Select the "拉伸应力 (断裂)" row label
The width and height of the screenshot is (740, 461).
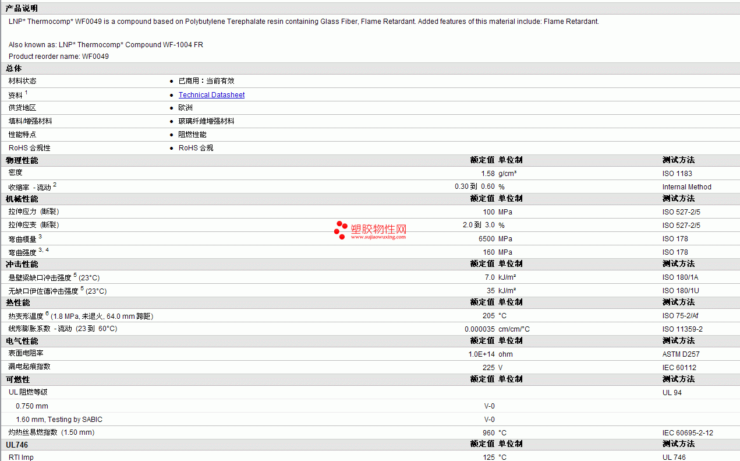tap(34, 212)
